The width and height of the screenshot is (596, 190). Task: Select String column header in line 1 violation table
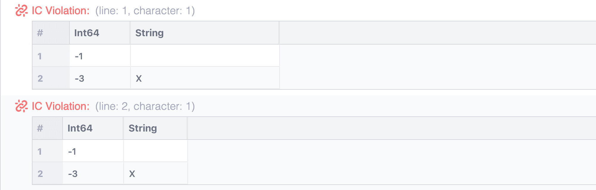point(149,33)
